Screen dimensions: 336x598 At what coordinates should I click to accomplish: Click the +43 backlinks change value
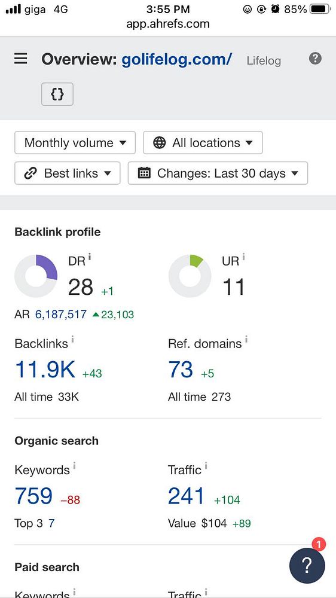(x=92, y=373)
